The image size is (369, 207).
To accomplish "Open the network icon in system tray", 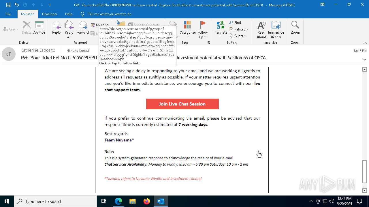I will pyautogui.click(x=325, y=201).
